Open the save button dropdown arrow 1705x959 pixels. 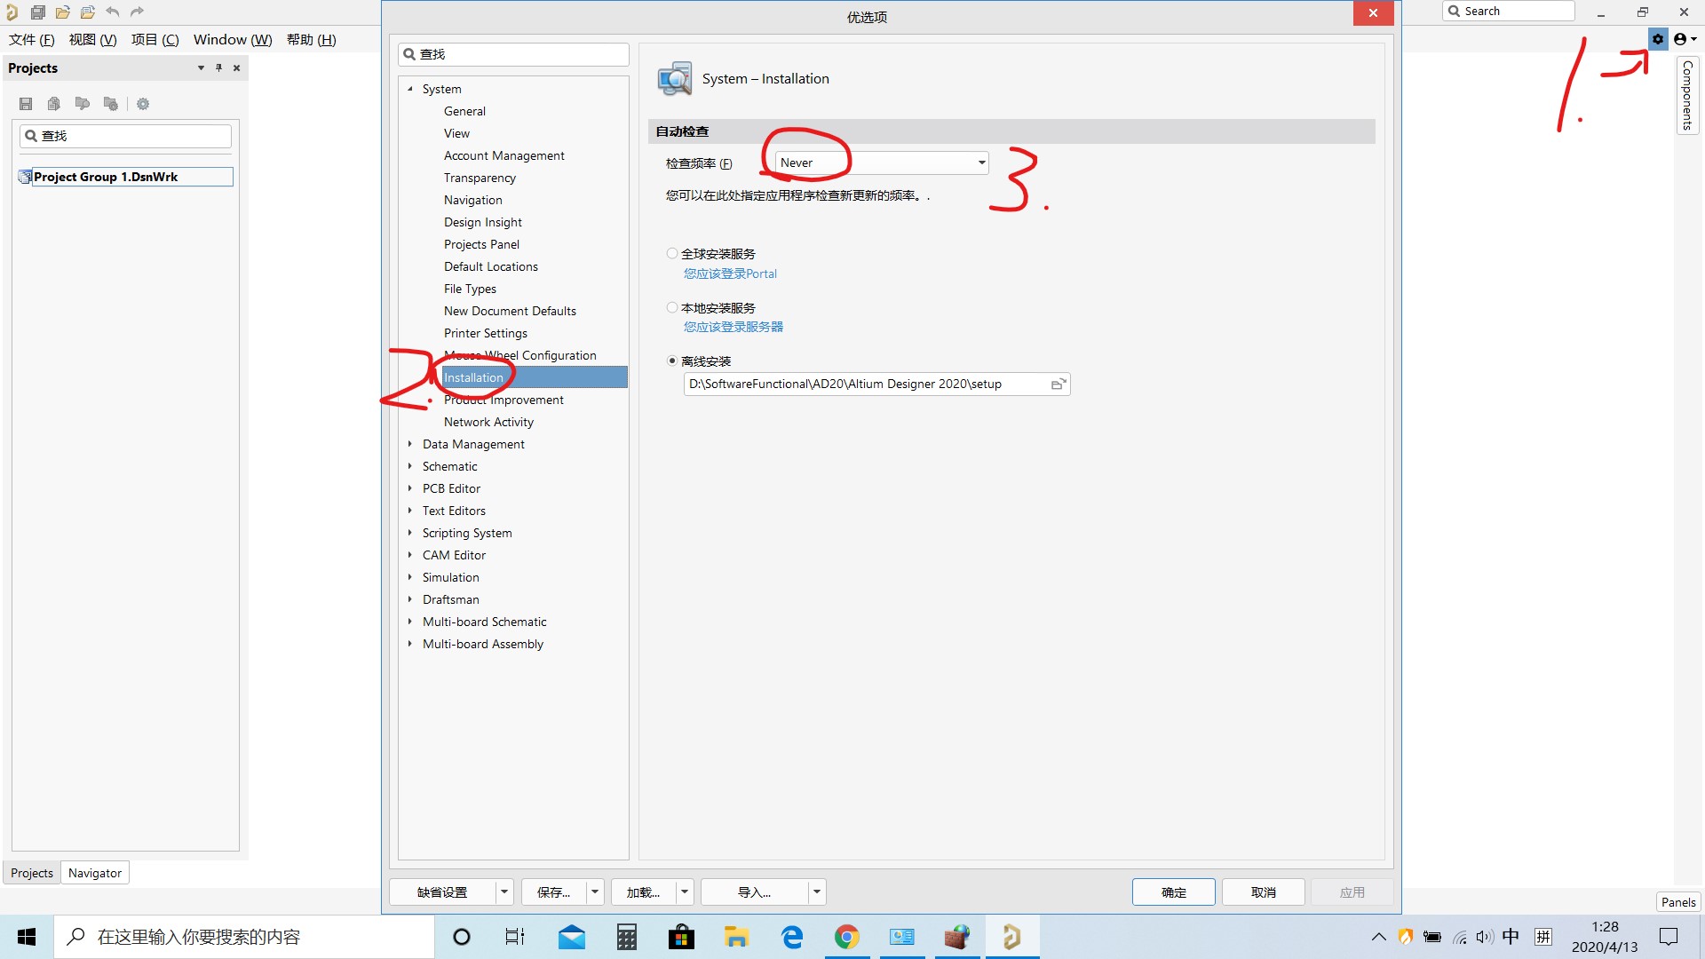(x=595, y=892)
